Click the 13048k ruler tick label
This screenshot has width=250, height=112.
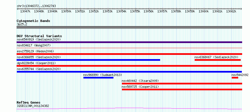pos(39,11)
